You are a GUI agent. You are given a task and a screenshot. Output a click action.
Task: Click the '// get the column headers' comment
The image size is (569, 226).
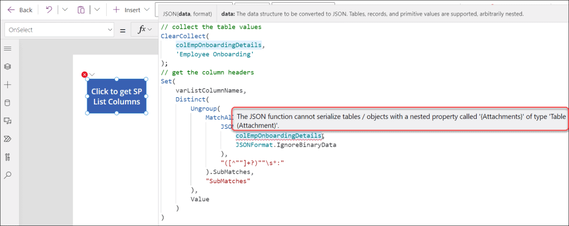(207, 73)
